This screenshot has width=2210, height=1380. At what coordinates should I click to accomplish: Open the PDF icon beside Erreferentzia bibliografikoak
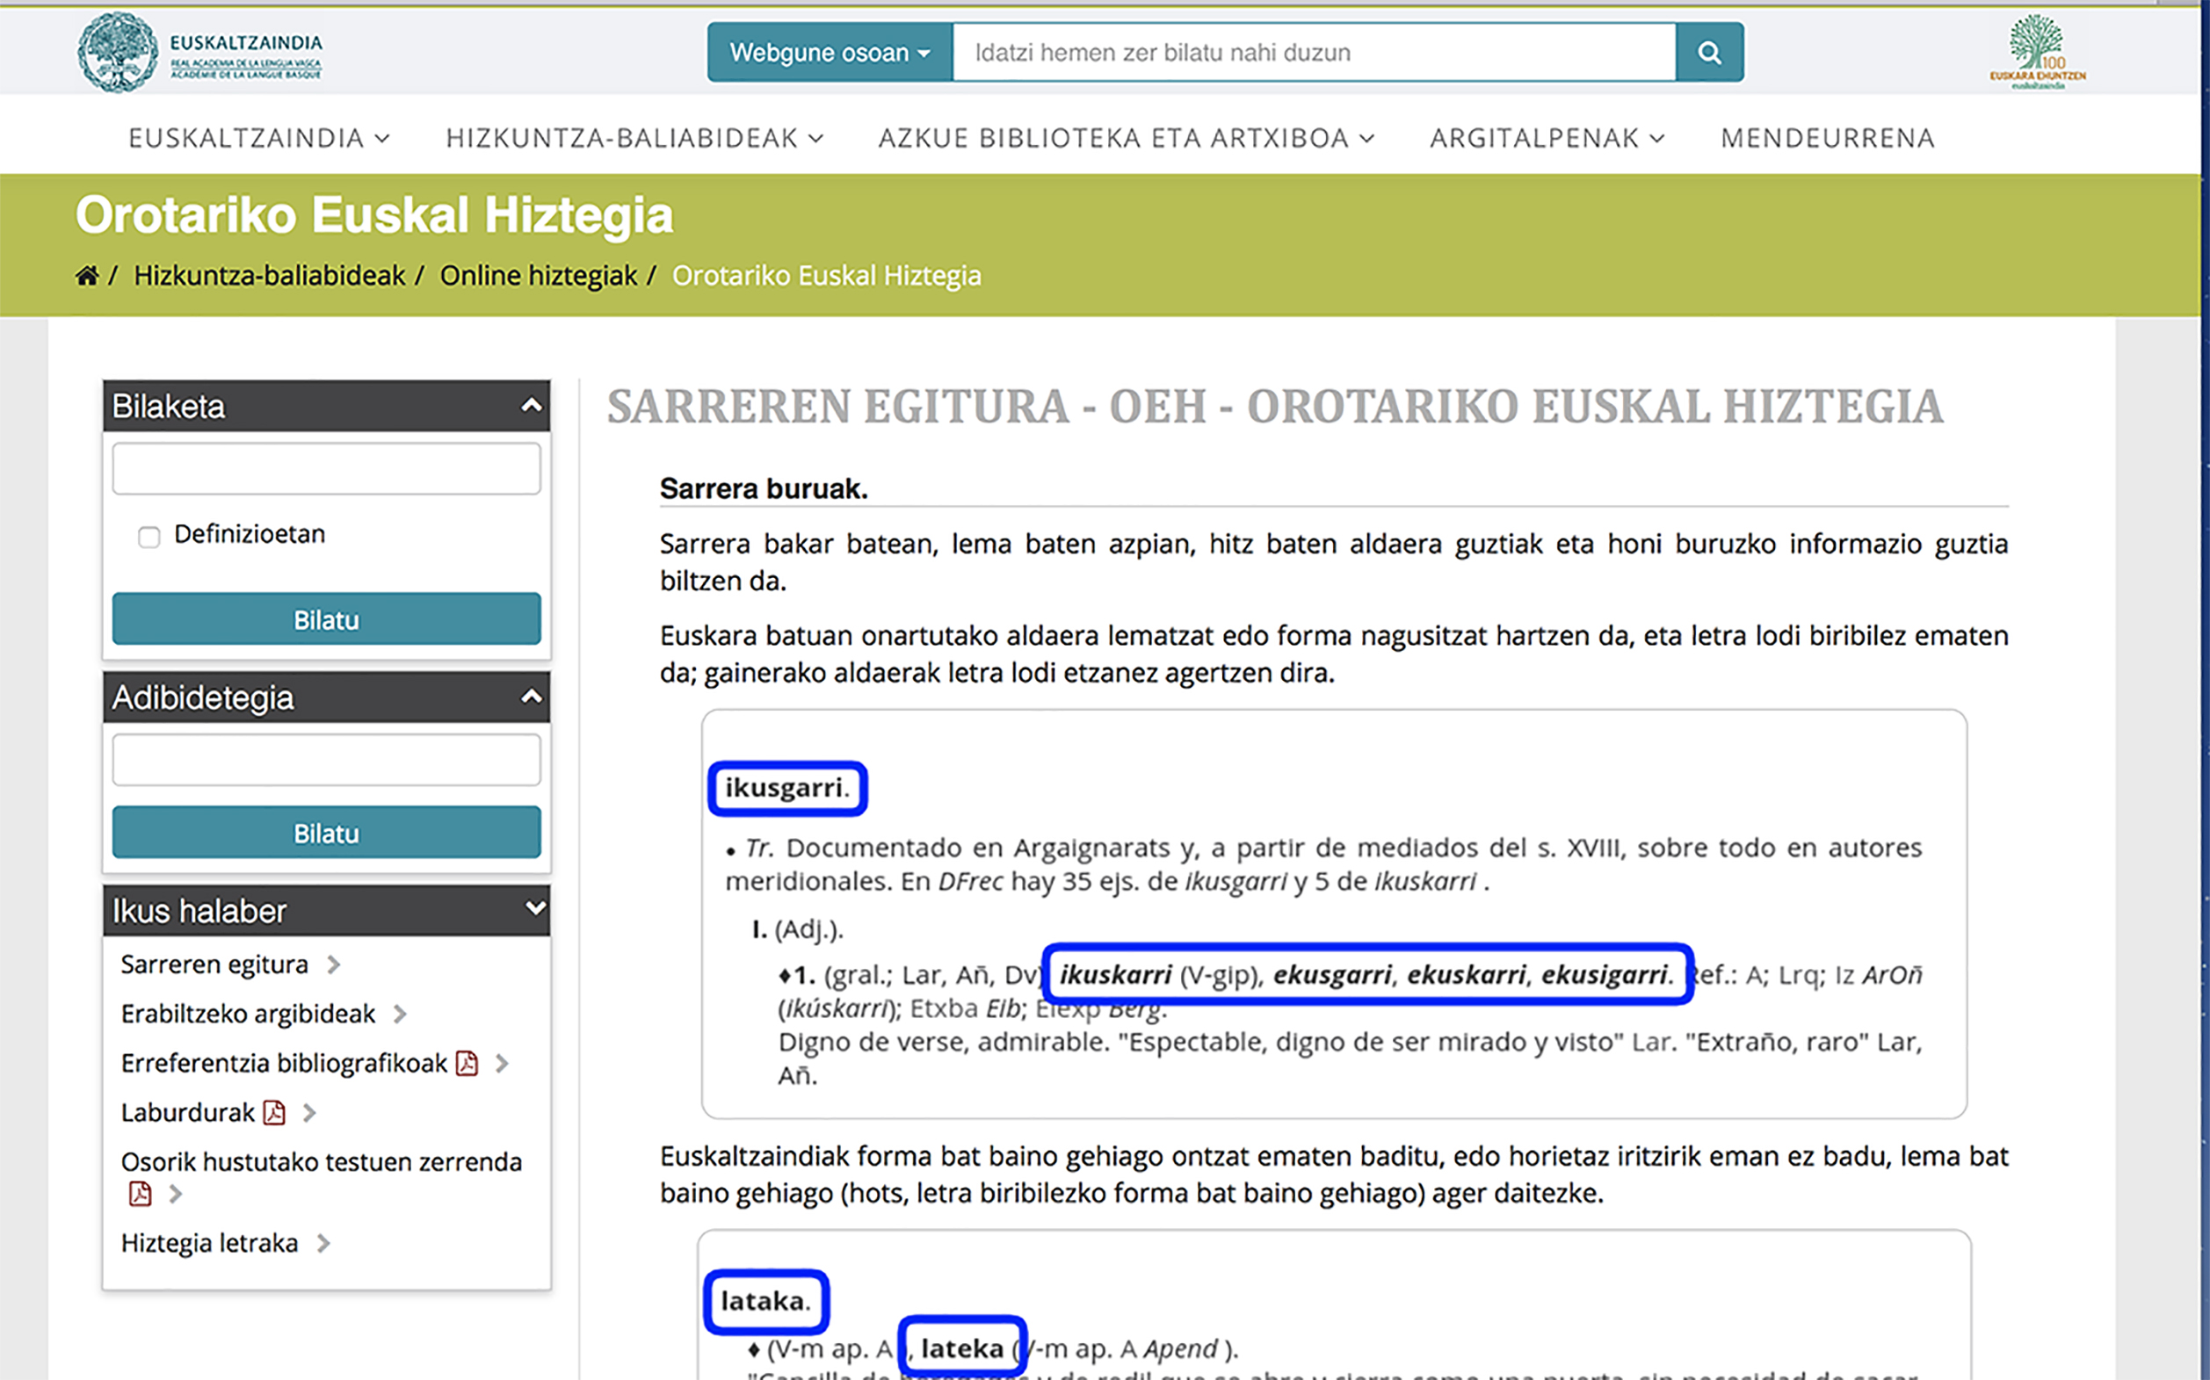tap(467, 1063)
